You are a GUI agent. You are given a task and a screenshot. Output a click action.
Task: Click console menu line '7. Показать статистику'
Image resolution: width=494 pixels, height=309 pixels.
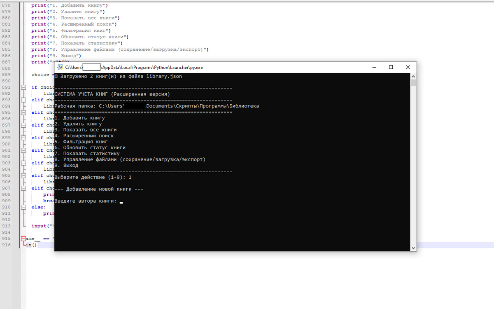[x=87, y=154]
